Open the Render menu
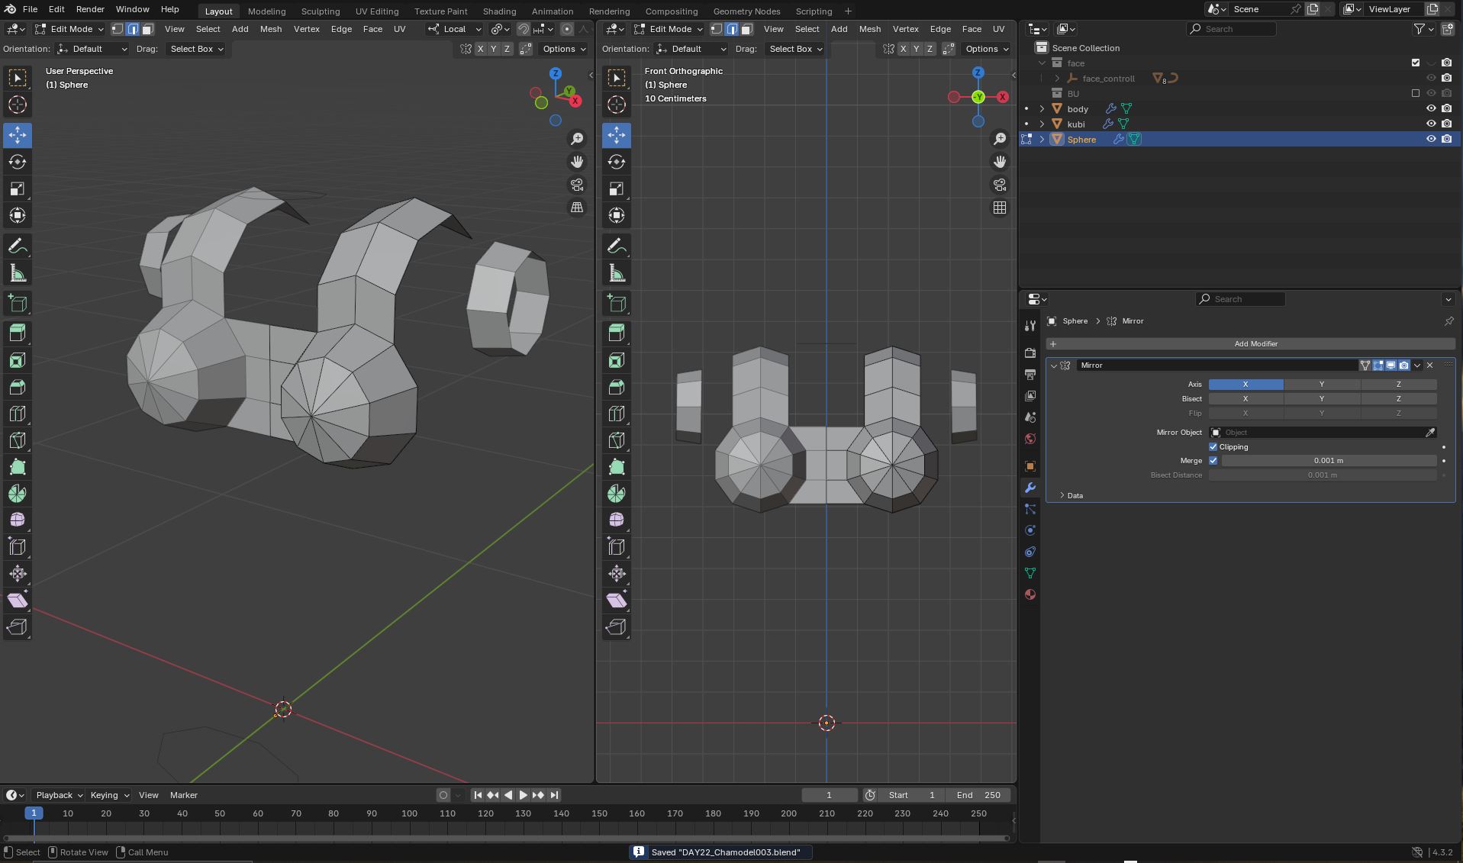The height and width of the screenshot is (863, 1463). (90, 9)
